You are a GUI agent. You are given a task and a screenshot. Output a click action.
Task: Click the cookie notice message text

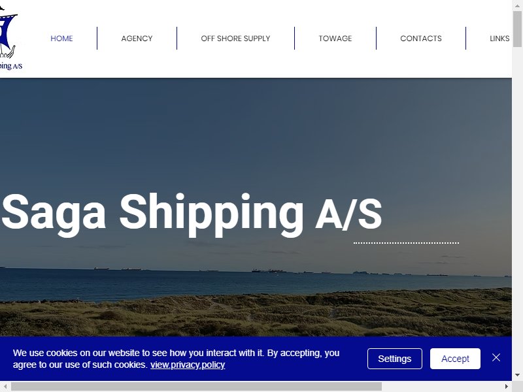coord(176,359)
